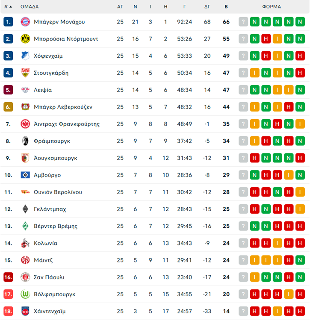310x321 pixels.
Task: Click Bayern's grey question mark form box
Action: click(243, 22)
